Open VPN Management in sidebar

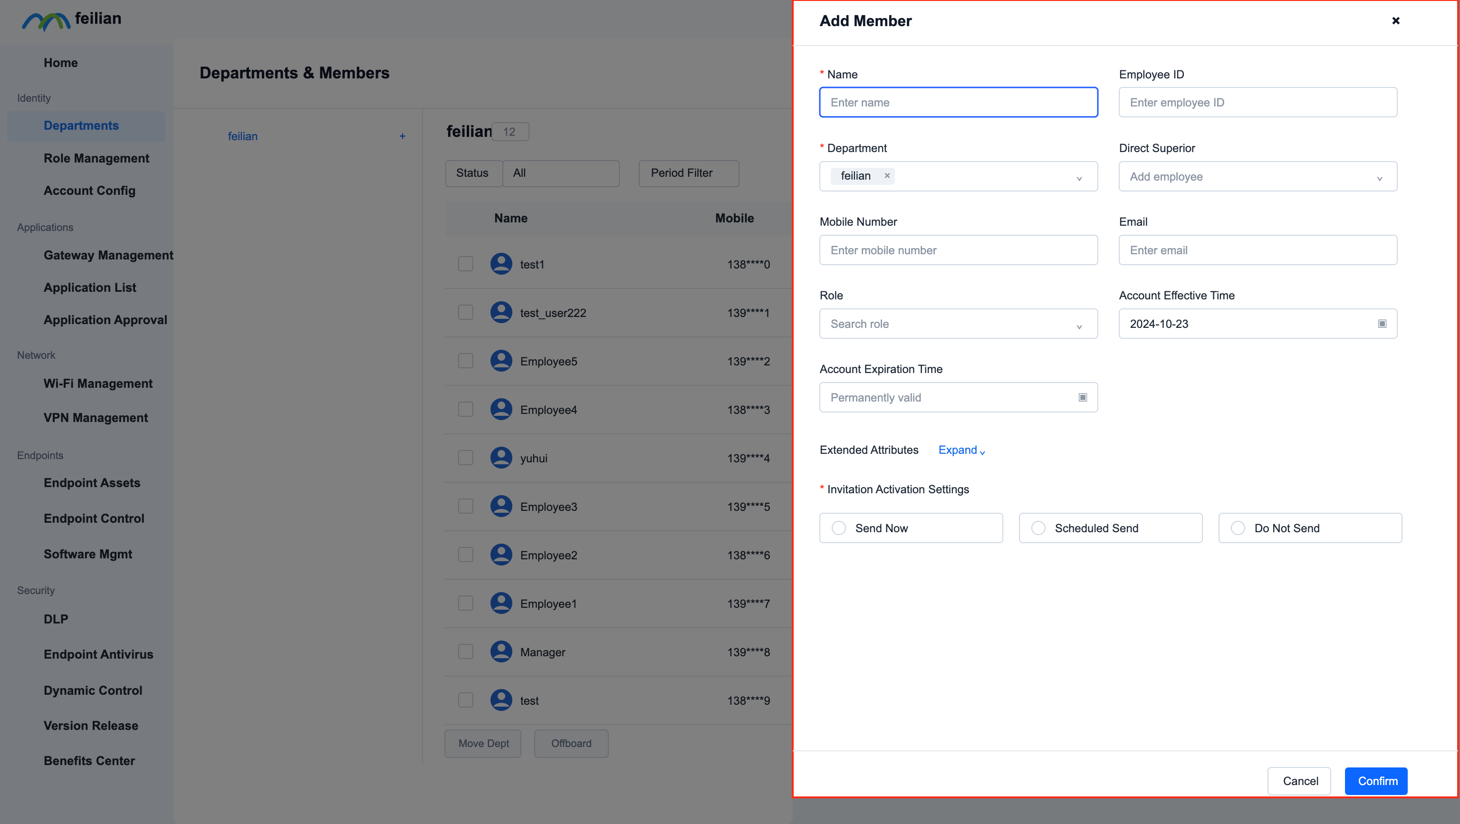pos(96,418)
